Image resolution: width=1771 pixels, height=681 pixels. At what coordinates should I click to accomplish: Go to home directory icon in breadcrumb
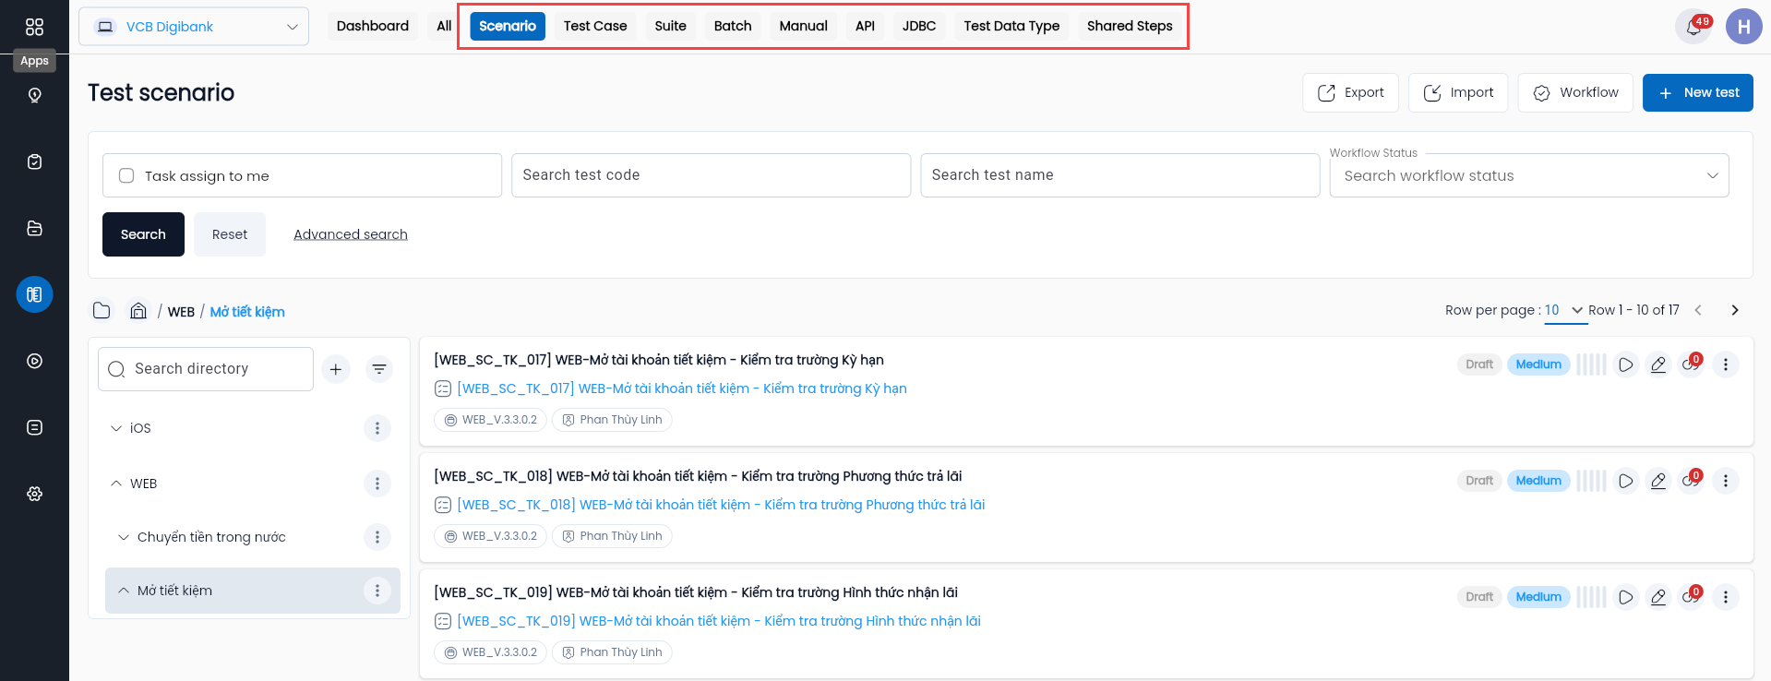(138, 311)
